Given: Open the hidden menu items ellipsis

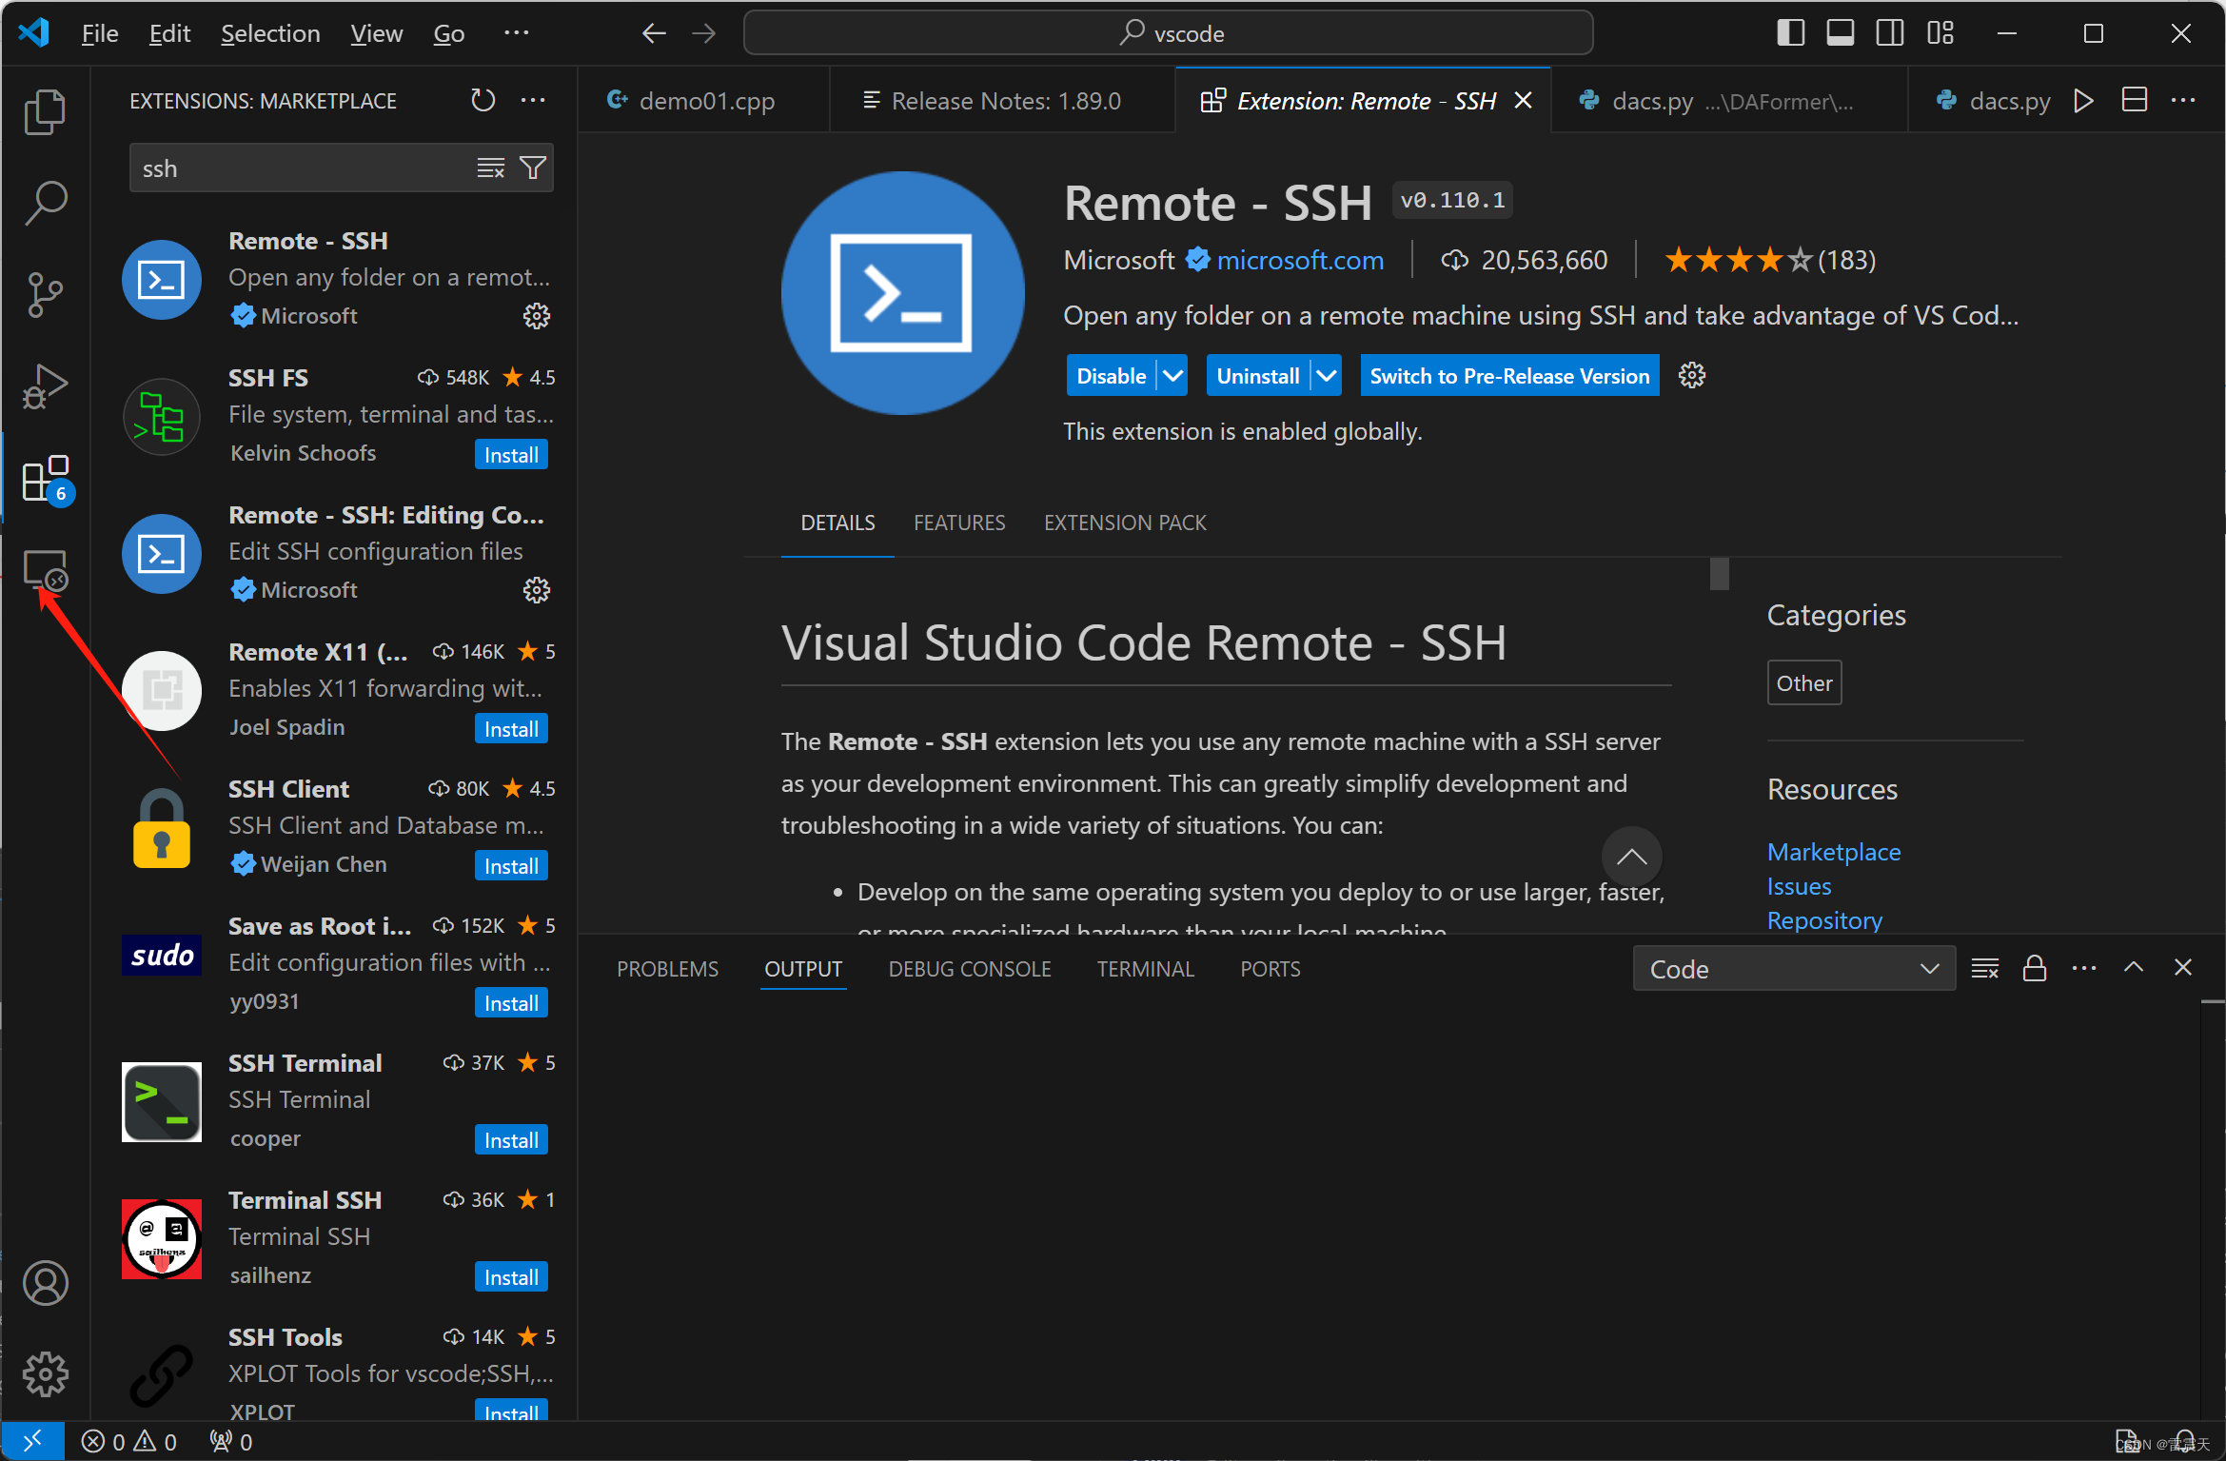Looking at the screenshot, I should 516,33.
